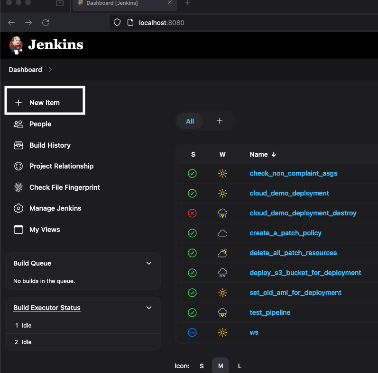378x373 pixels.
Task: Create a New Item
Action: click(45, 100)
